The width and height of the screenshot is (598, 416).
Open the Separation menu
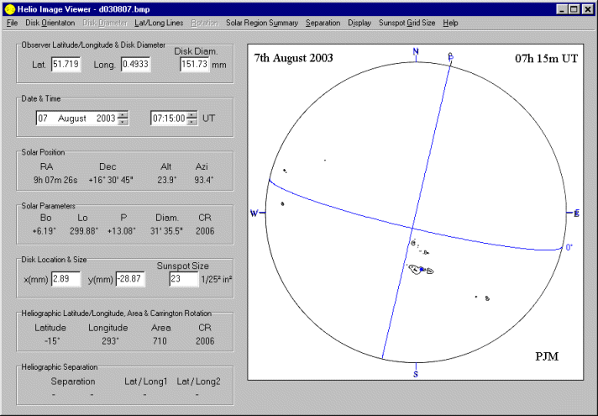click(323, 23)
